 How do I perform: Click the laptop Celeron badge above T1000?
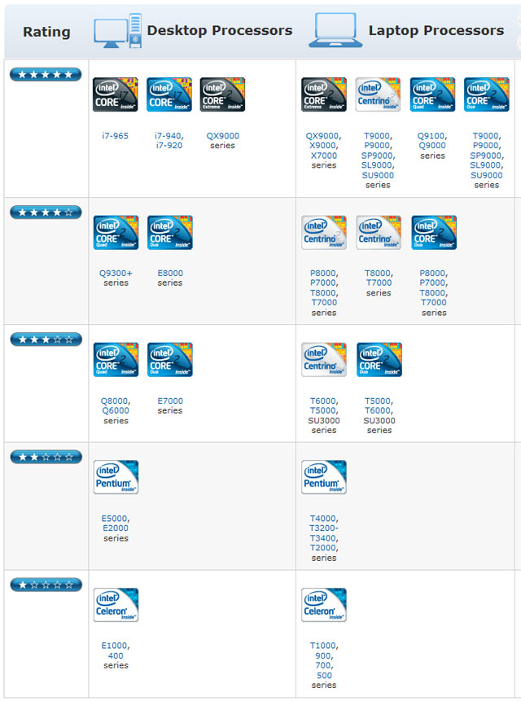(x=324, y=605)
